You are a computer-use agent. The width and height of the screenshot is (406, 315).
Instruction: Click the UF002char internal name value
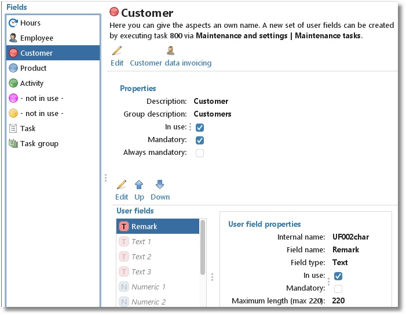point(350,237)
